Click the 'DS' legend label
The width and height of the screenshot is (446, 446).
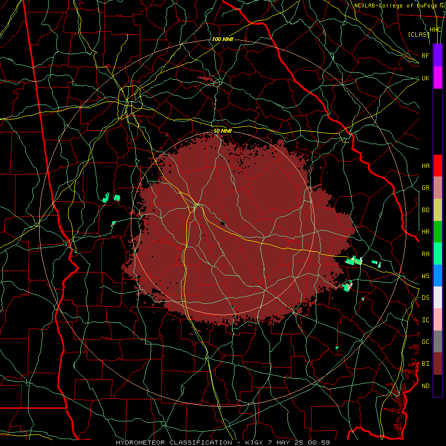click(x=426, y=298)
